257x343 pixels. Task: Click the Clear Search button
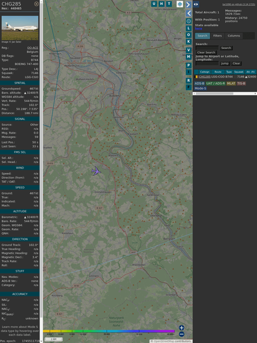tap(206, 52)
